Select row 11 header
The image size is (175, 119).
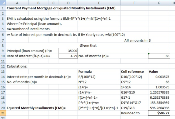(3, 61)
